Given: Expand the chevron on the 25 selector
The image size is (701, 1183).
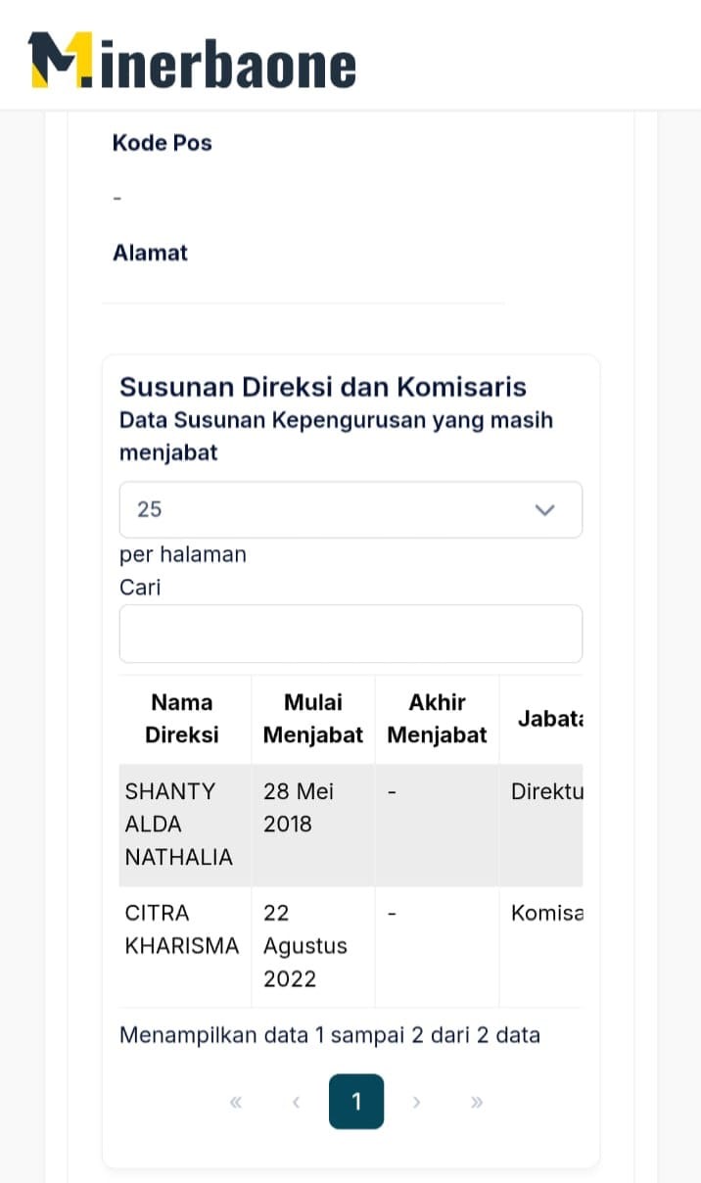Looking at the screenshot, I should pos(544,509).
